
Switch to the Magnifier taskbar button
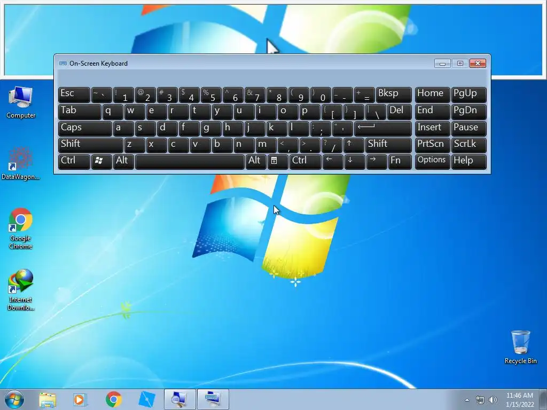coord(179,399)
